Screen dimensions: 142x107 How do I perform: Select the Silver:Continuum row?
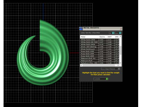100,49
